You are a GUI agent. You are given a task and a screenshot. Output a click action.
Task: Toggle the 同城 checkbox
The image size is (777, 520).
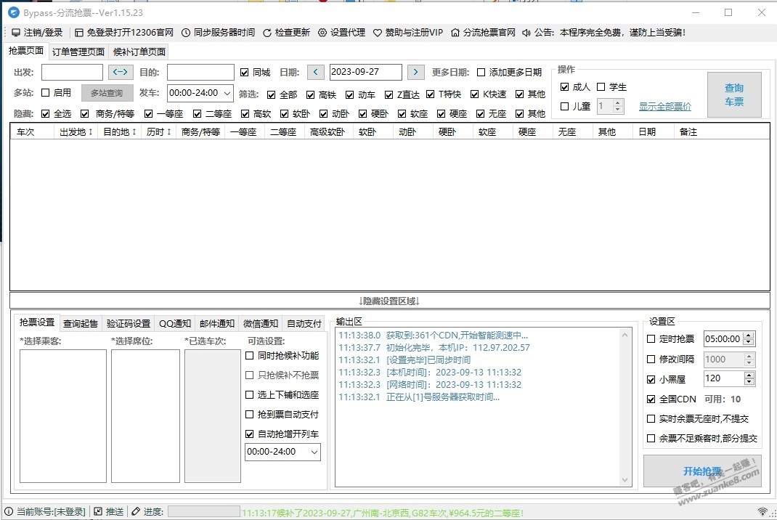244,73
